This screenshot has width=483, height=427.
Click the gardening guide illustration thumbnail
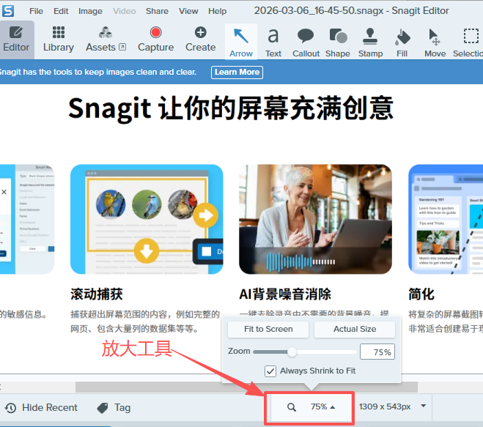coord(446,219)
